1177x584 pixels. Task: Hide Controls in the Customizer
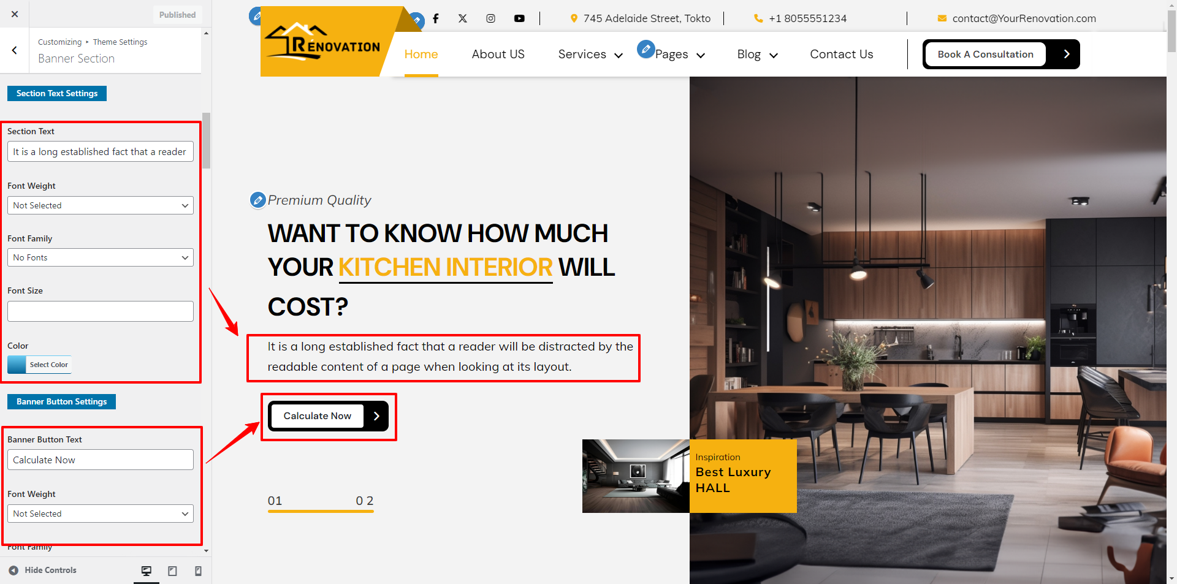tap(43, 570)
